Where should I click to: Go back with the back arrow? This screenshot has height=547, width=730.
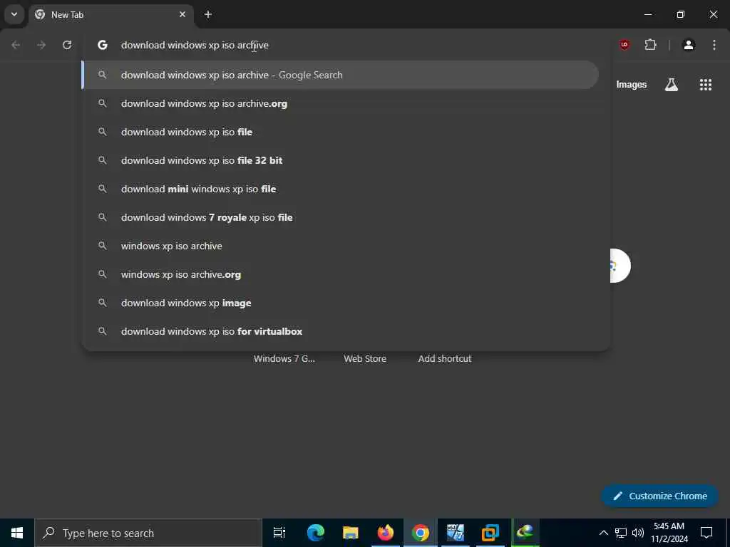coord(16,45)
